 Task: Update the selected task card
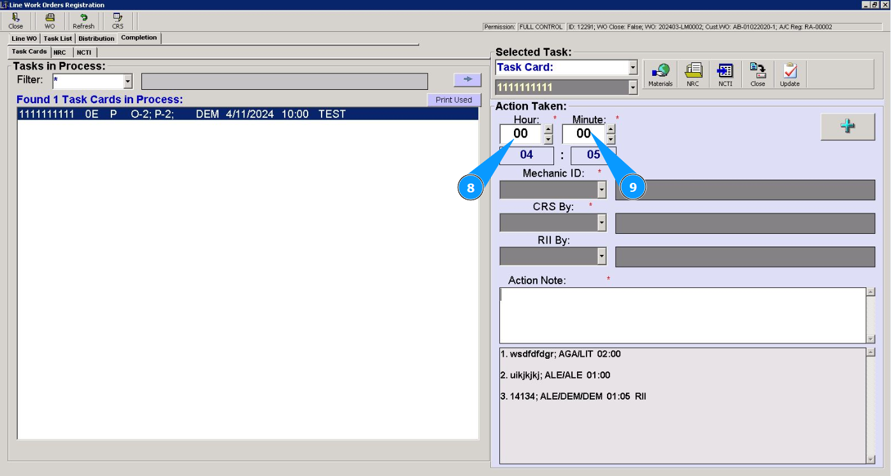790,75
